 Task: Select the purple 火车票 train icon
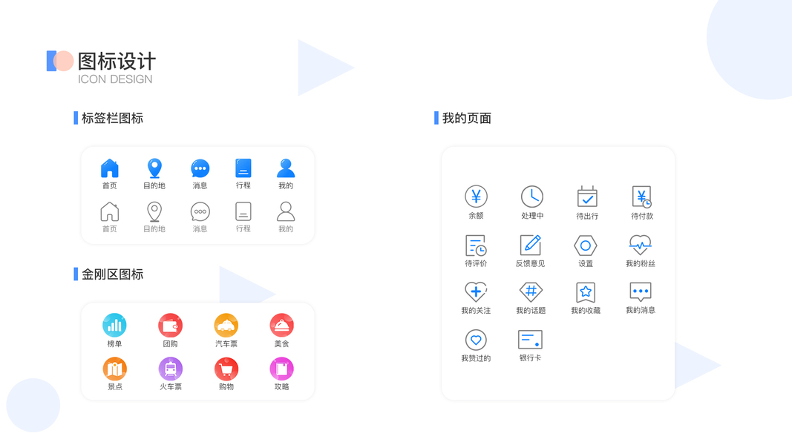170,369
